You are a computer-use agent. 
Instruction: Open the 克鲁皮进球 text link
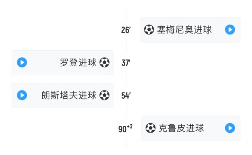click(181, 128)
